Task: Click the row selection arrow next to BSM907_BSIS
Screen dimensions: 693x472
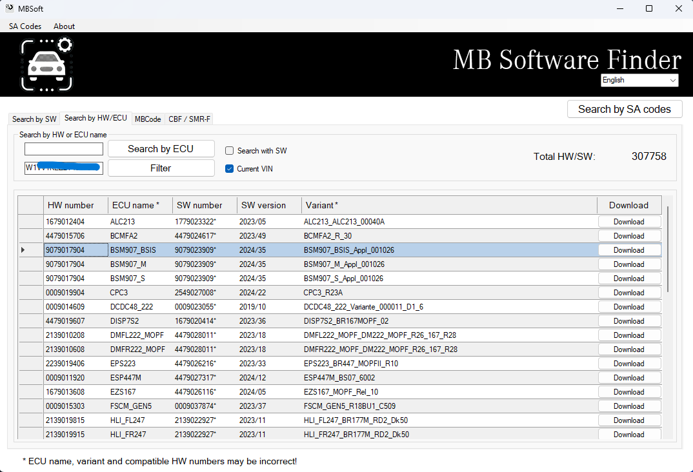Action: (x=22, y=250)
